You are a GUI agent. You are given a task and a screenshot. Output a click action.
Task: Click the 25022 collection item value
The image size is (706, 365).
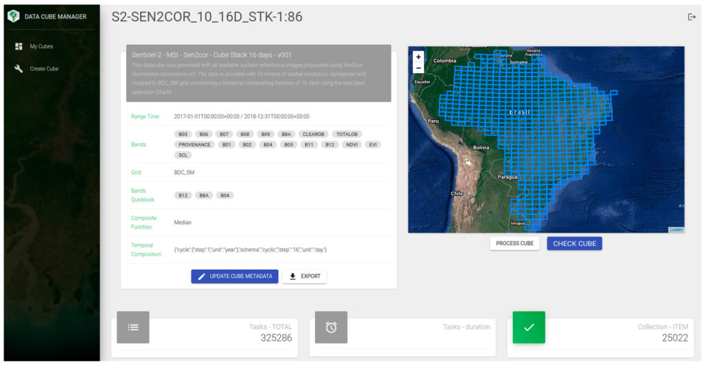[675, 338]
